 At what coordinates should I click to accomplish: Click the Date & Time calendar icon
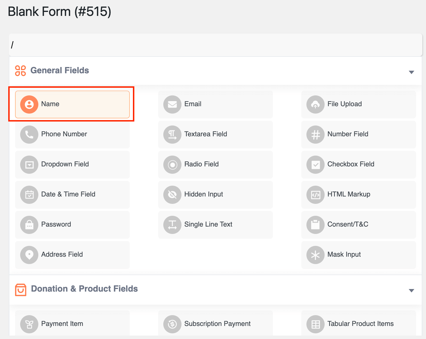[x=29, y=195]
